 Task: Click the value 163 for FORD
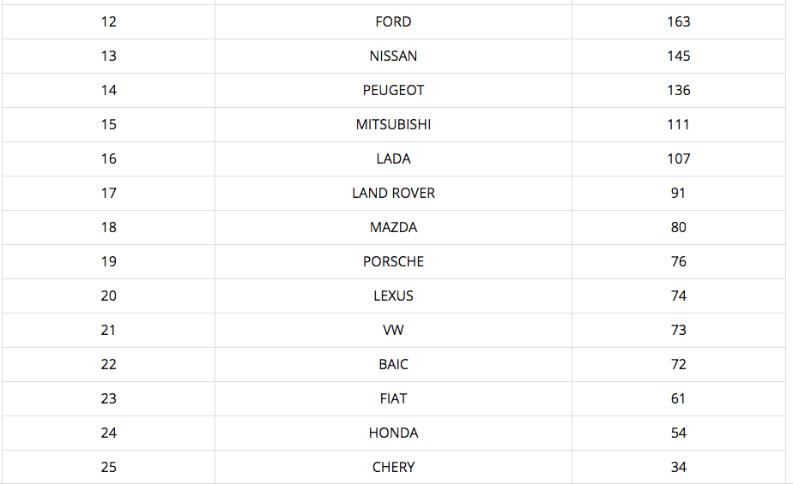pyautogui.click(x=678, y=21)
